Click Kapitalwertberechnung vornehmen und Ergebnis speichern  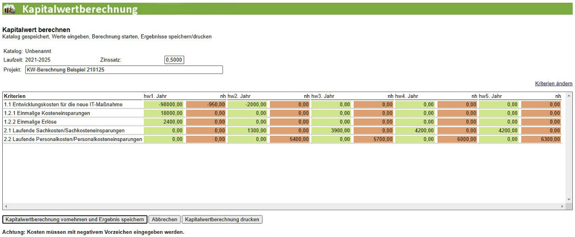tap(75, 220)
